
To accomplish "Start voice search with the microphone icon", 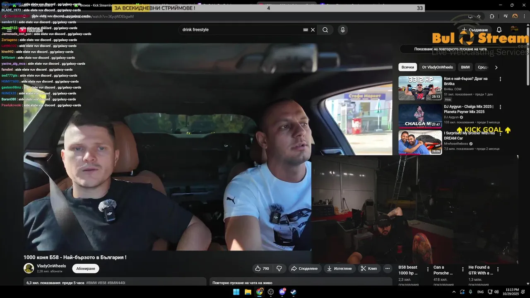I will [342, 30].
